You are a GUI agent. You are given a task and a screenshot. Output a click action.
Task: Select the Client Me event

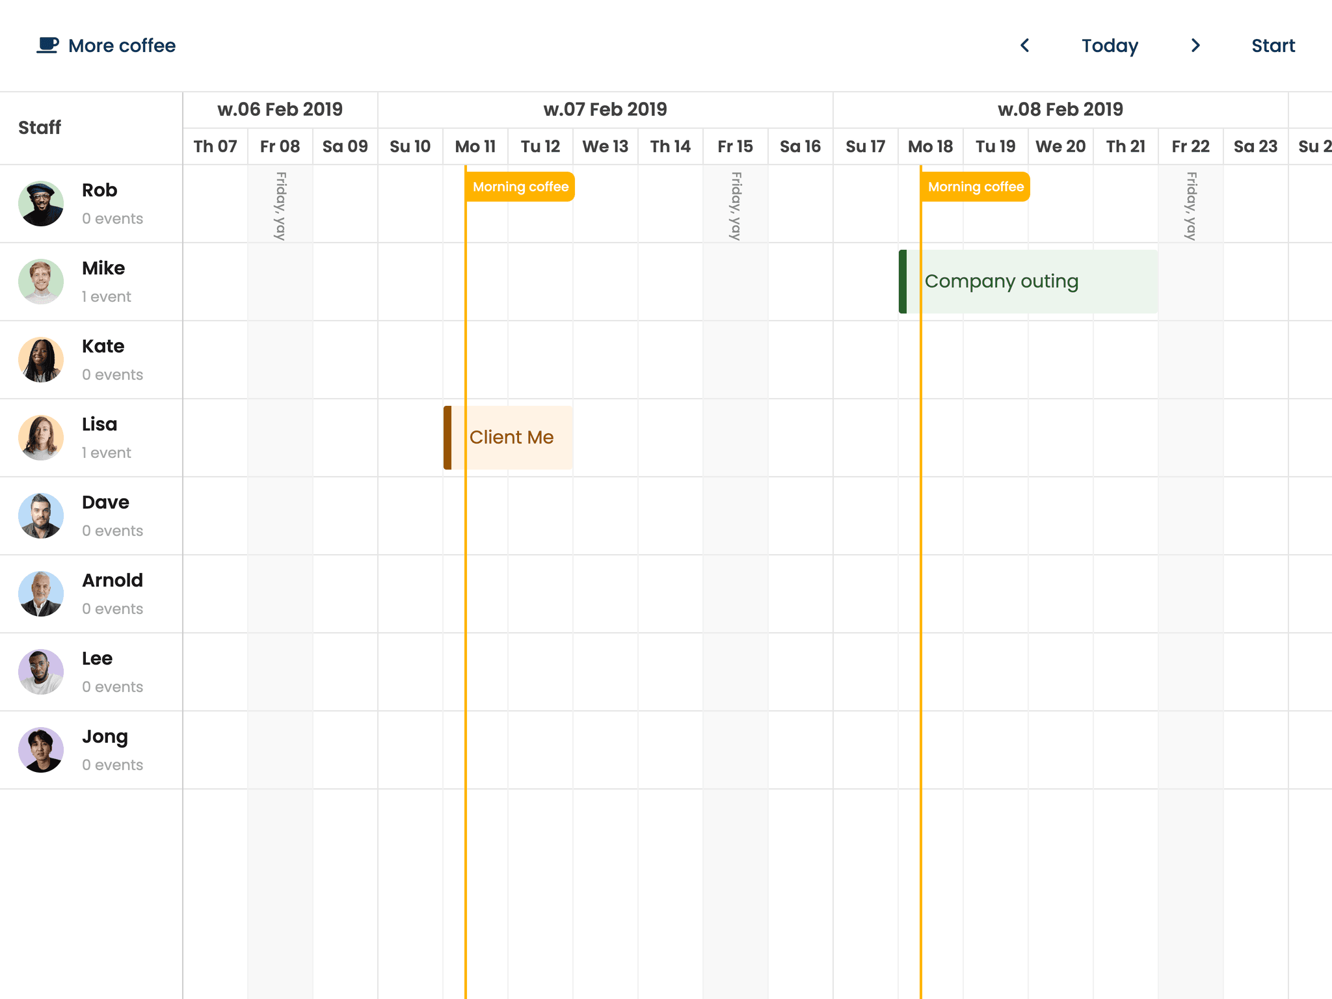[x=508, y=438]
